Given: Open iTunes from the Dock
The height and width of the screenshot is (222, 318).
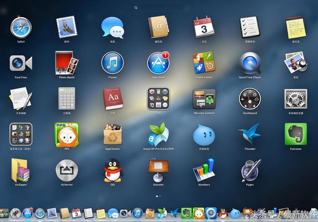Looking at the screenshot, I should click(x=138, y=213).
